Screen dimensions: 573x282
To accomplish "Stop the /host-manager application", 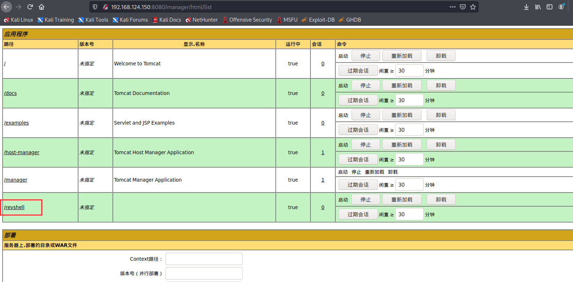I will (366, 145).
